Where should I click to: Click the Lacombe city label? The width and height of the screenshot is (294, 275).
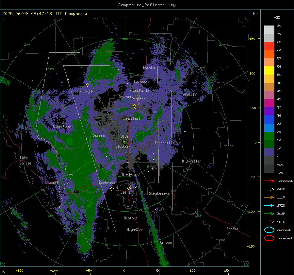point(141,82)
